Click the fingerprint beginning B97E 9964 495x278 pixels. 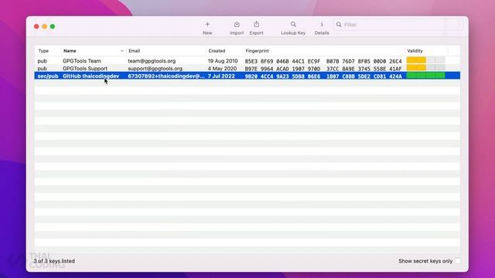point(323,69)
